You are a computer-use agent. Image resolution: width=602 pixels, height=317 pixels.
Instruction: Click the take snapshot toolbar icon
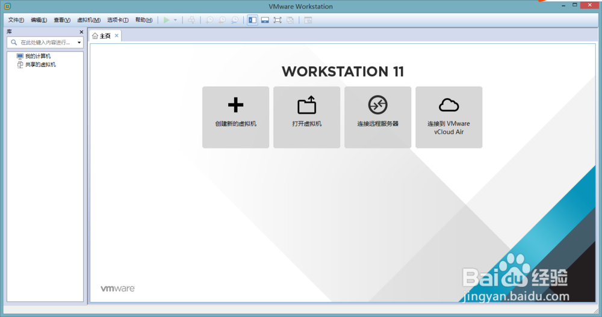pos(209,20)
